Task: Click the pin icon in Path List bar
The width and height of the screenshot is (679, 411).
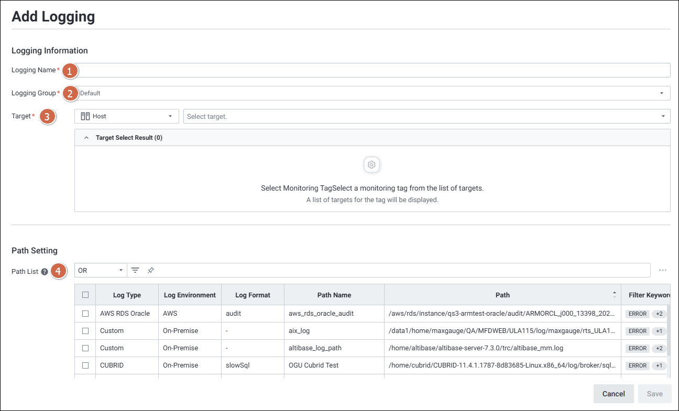Action: click(151, 270)
